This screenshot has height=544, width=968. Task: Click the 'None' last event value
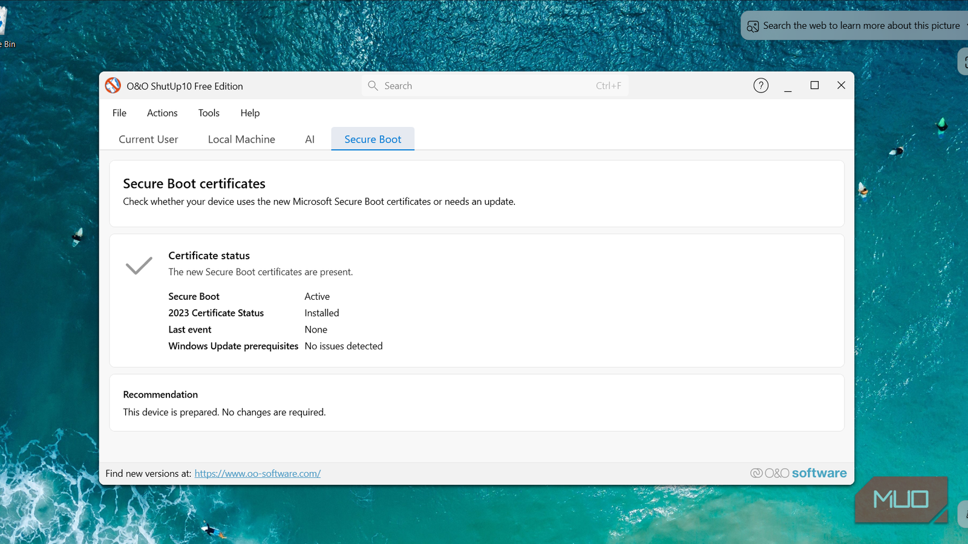[x=316, y=329]
